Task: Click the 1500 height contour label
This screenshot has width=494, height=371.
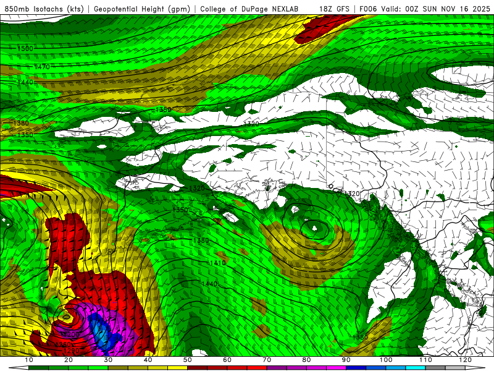Action: pos(25,48)
